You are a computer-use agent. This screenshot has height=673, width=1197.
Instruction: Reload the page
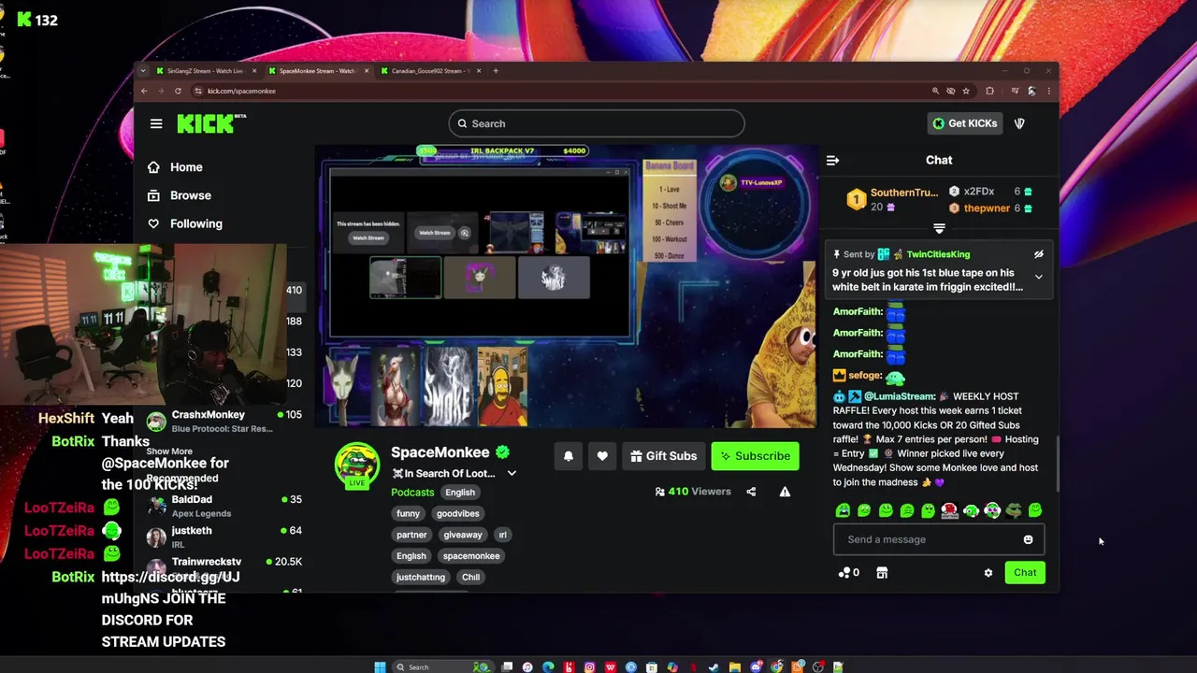coord(178,91)
